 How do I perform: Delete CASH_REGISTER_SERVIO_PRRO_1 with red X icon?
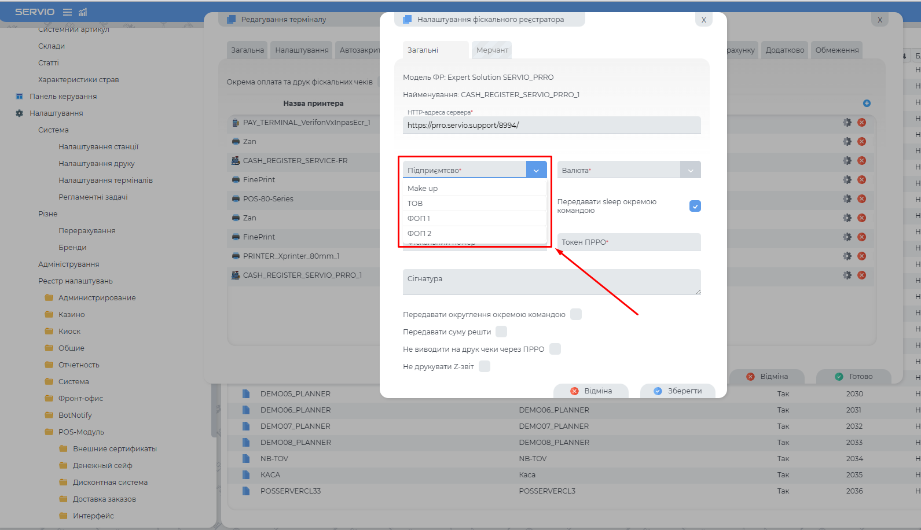(861, 275)
